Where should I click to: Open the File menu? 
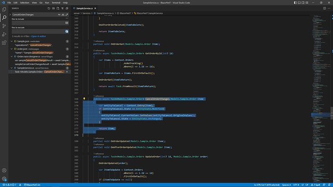9,3
